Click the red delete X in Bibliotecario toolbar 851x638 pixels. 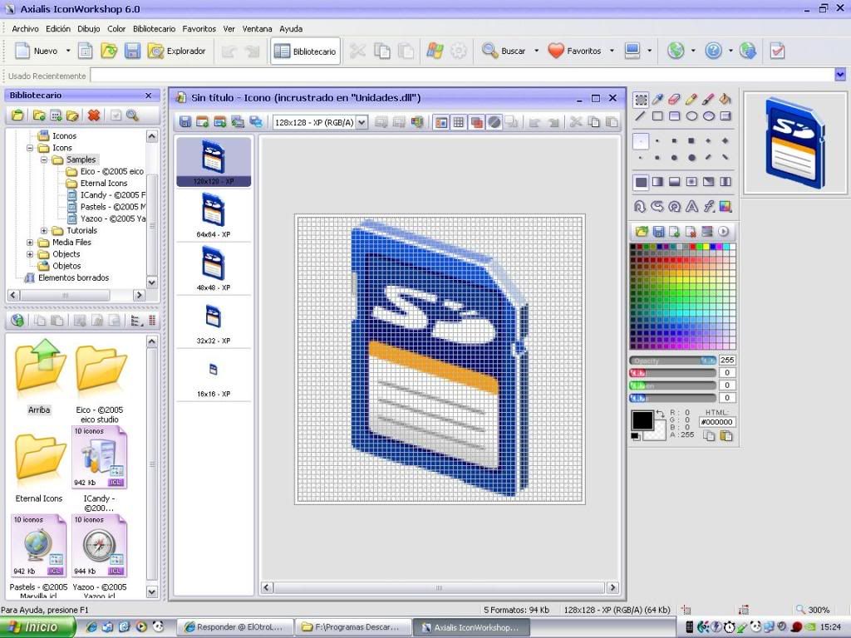pos(94,115)
